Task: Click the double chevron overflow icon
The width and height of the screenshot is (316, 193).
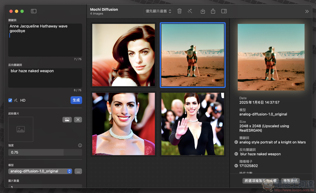Action: (x=307, y=11)
